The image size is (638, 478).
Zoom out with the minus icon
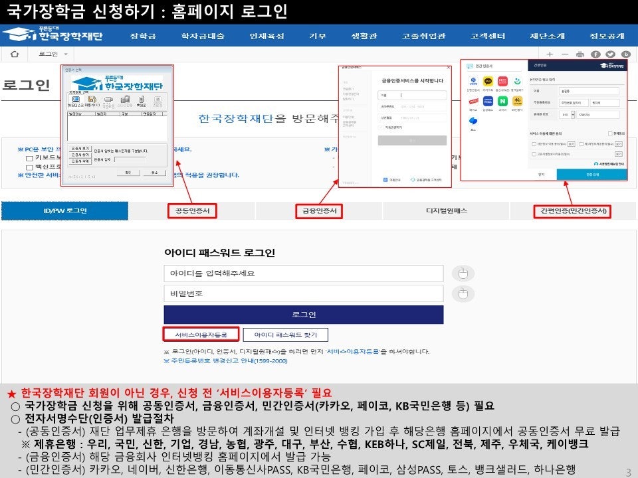565,54
